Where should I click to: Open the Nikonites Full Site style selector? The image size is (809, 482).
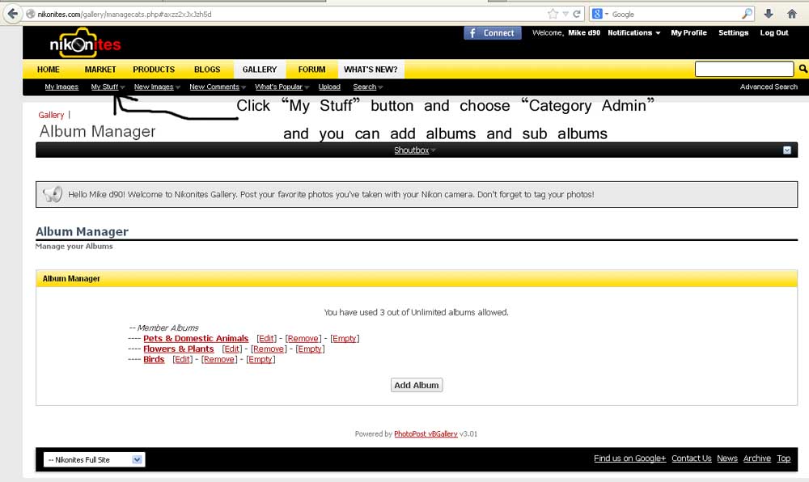click(93, 459)
